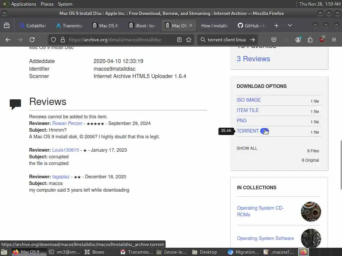Open the uBlock Origin extension icon

[322, 39]
